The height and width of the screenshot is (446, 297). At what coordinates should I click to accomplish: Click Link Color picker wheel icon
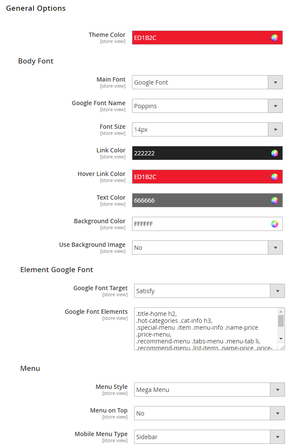[x=274, y=153]
